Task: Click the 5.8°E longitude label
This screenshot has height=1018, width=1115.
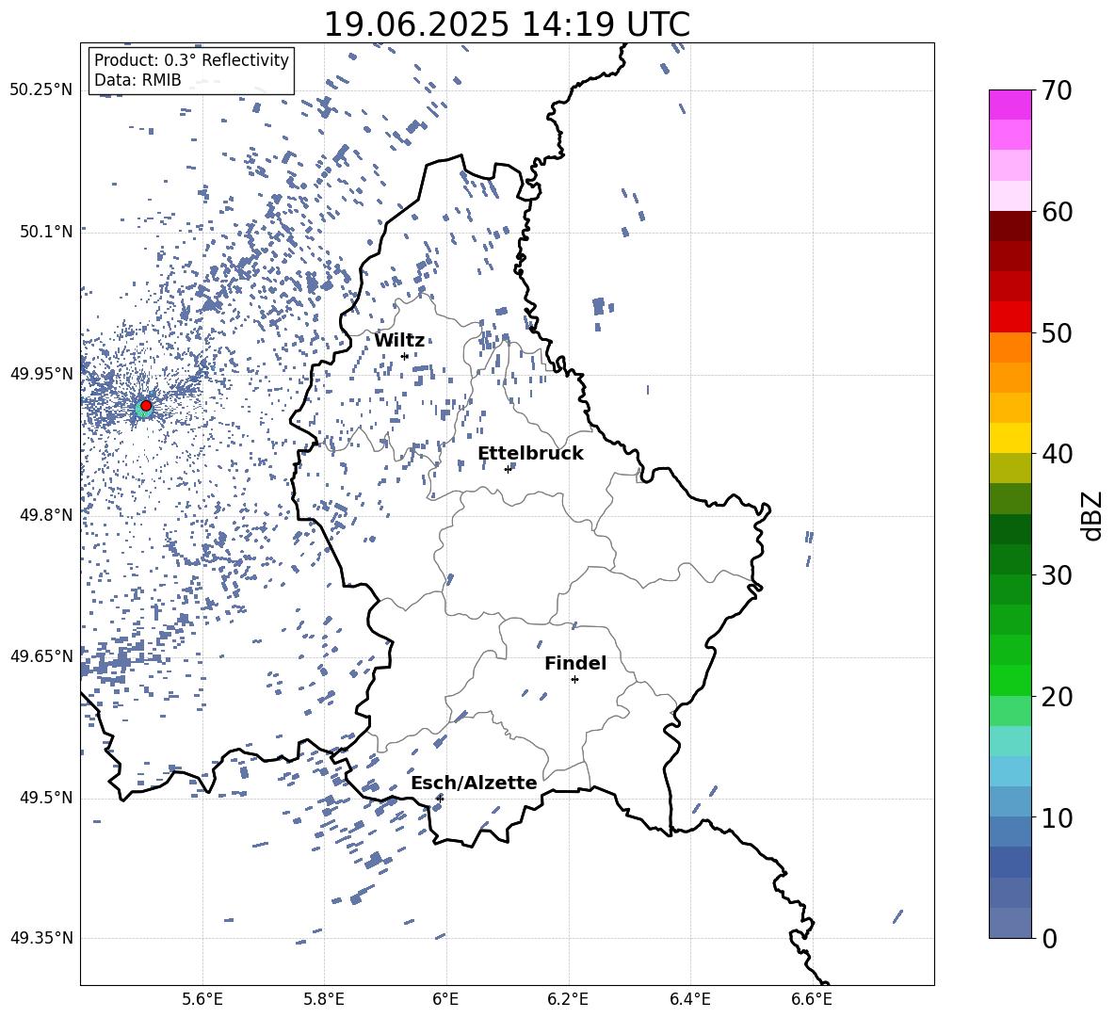Action: (x=324, y=1000)
